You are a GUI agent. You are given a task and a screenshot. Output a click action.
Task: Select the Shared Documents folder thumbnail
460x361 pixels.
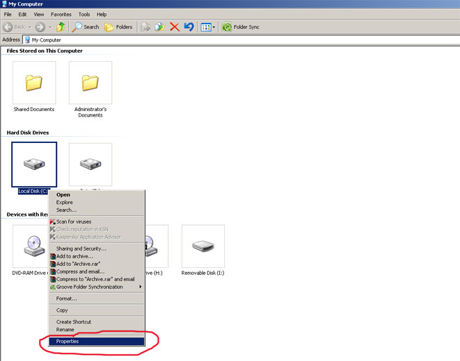(34, 83)
